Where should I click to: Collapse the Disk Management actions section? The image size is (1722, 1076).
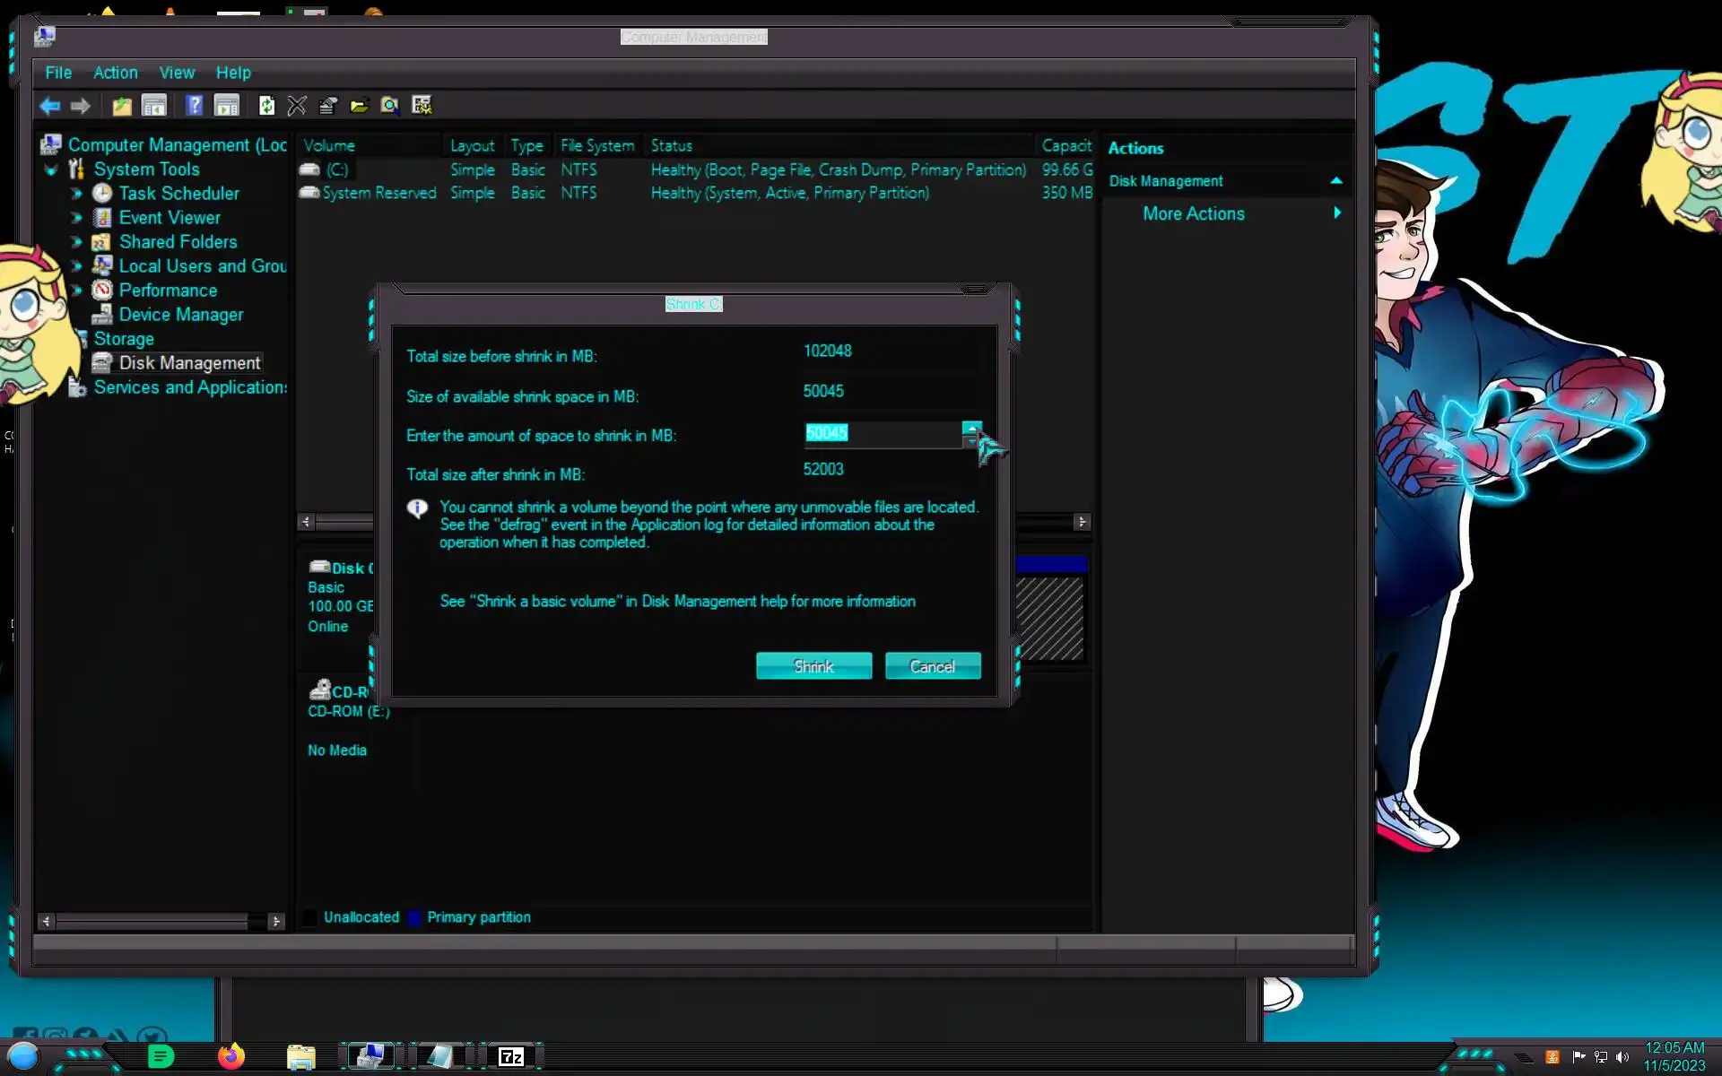[1336, 181]
